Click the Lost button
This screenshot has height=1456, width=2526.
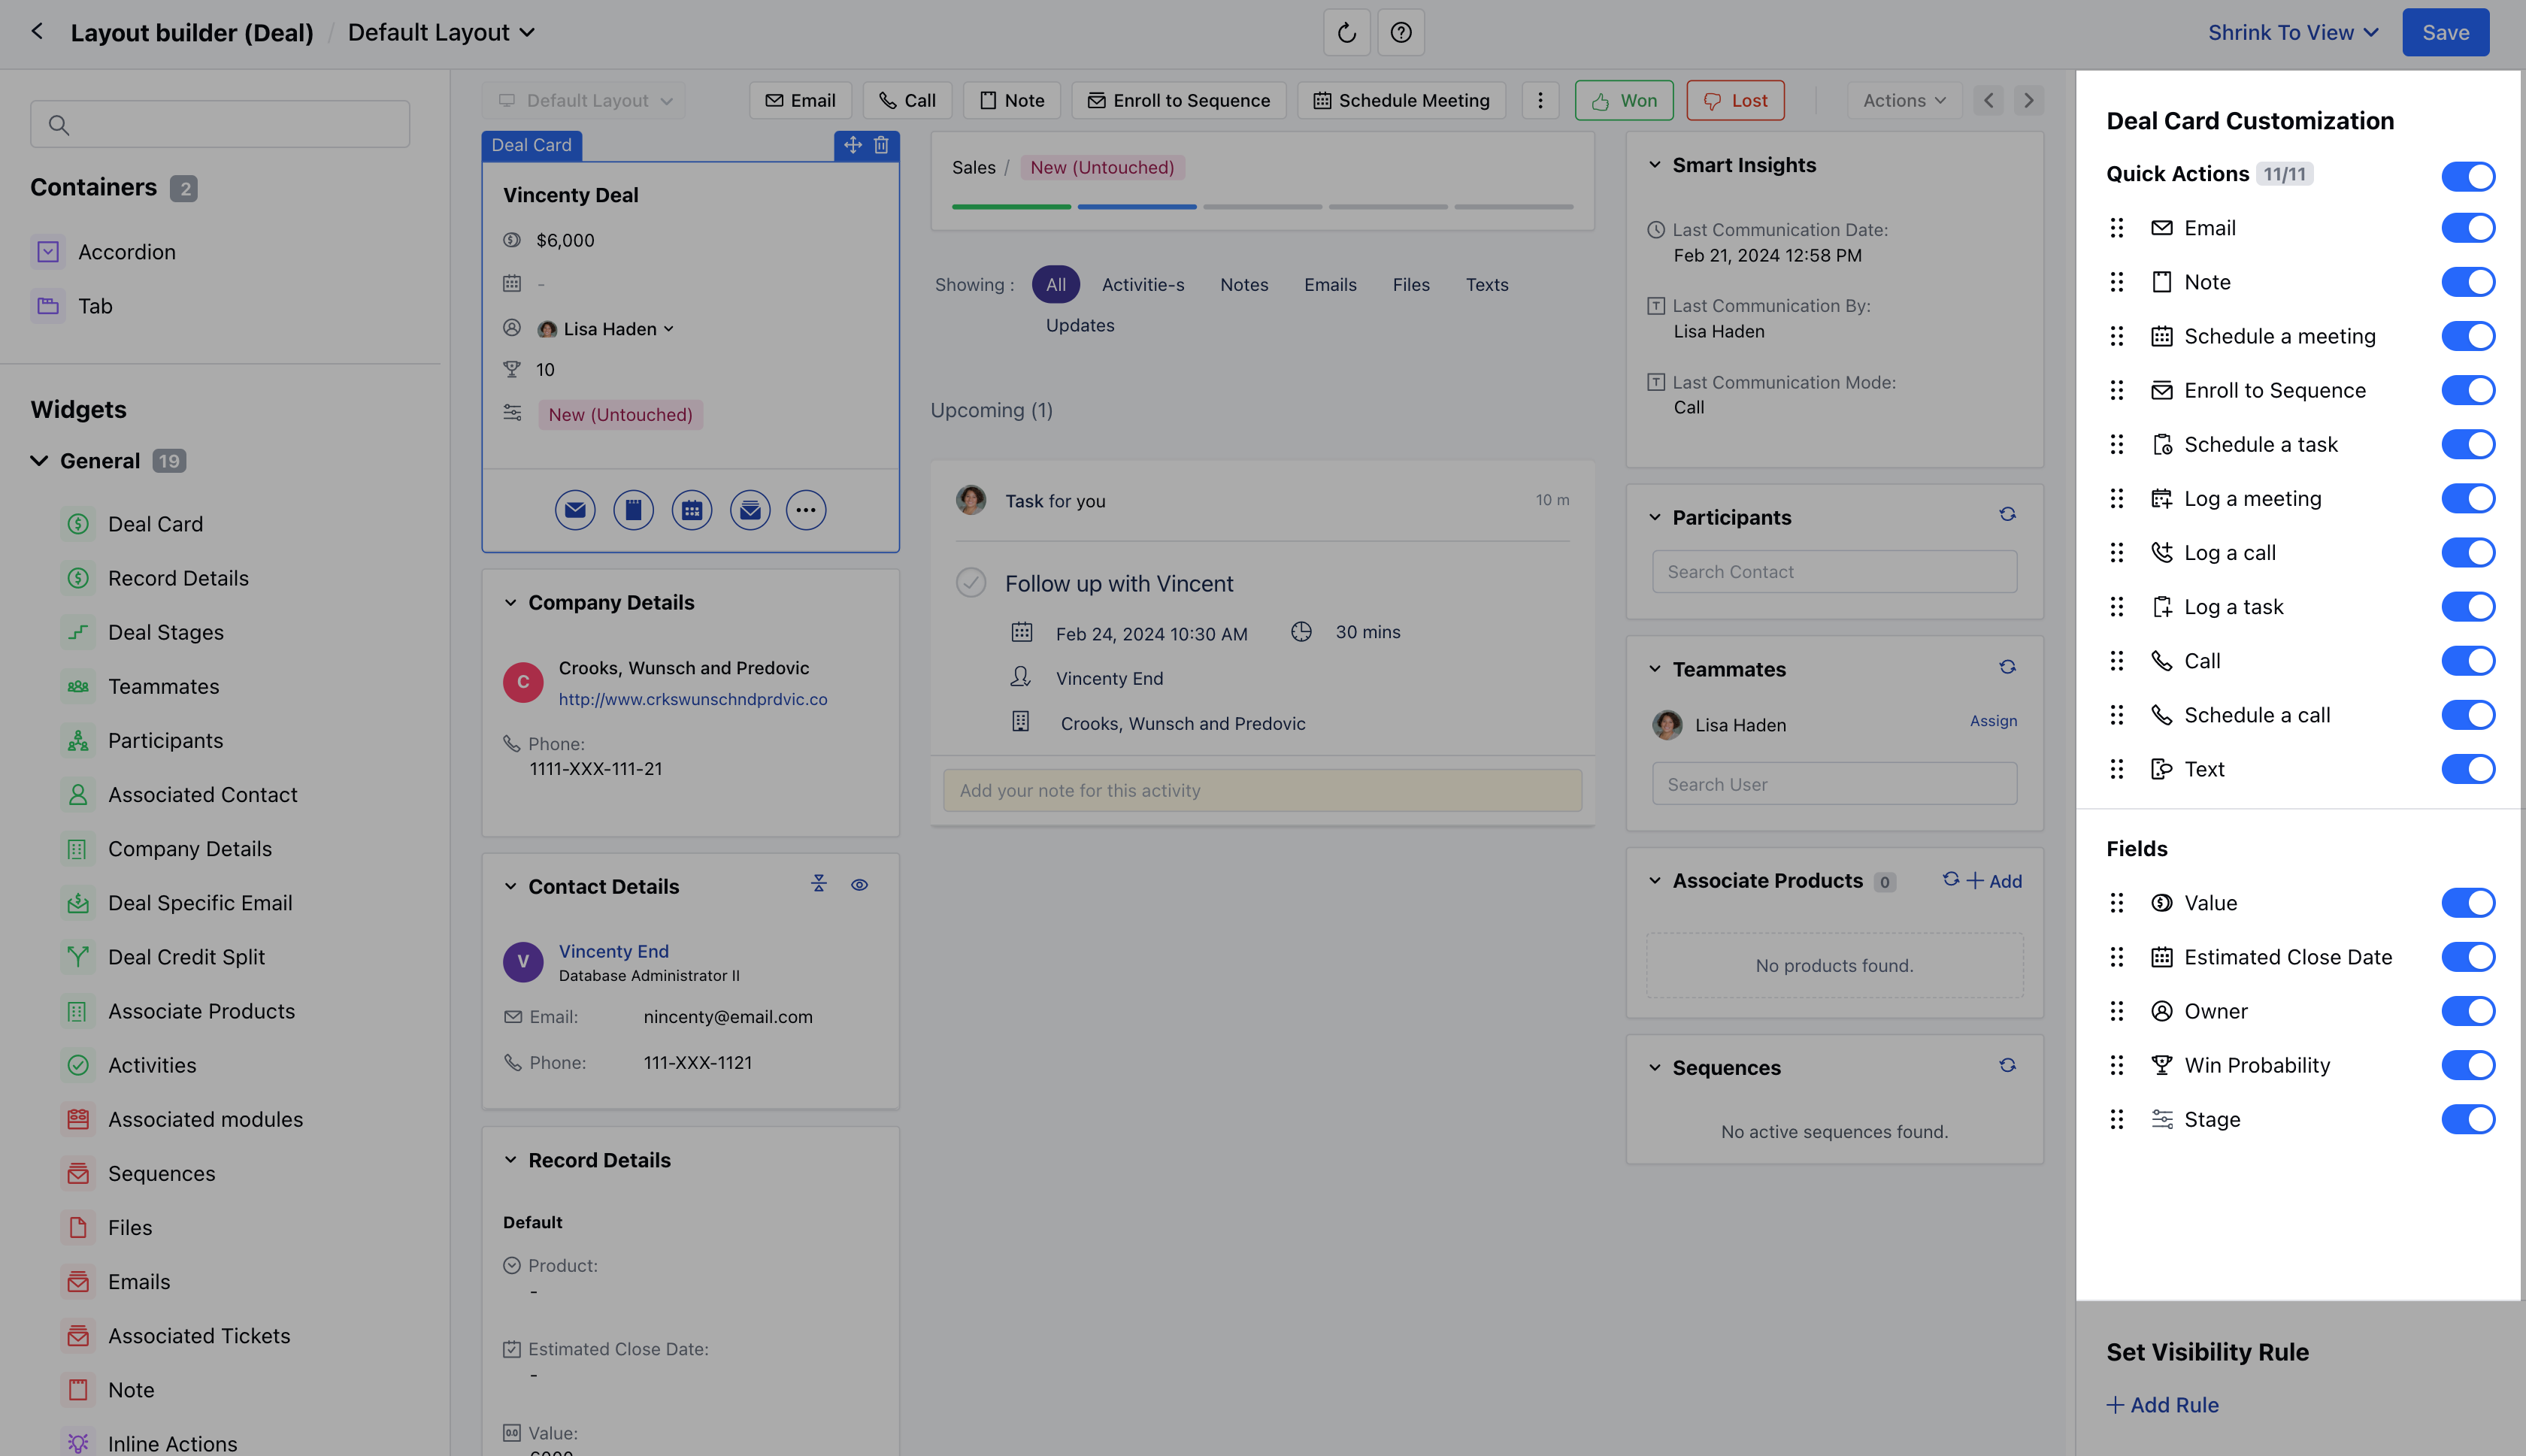[1735, 100]
